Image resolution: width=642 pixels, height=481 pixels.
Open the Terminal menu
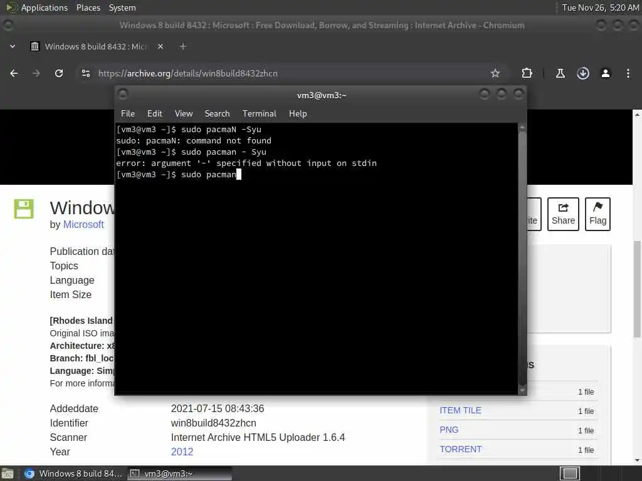259,114
